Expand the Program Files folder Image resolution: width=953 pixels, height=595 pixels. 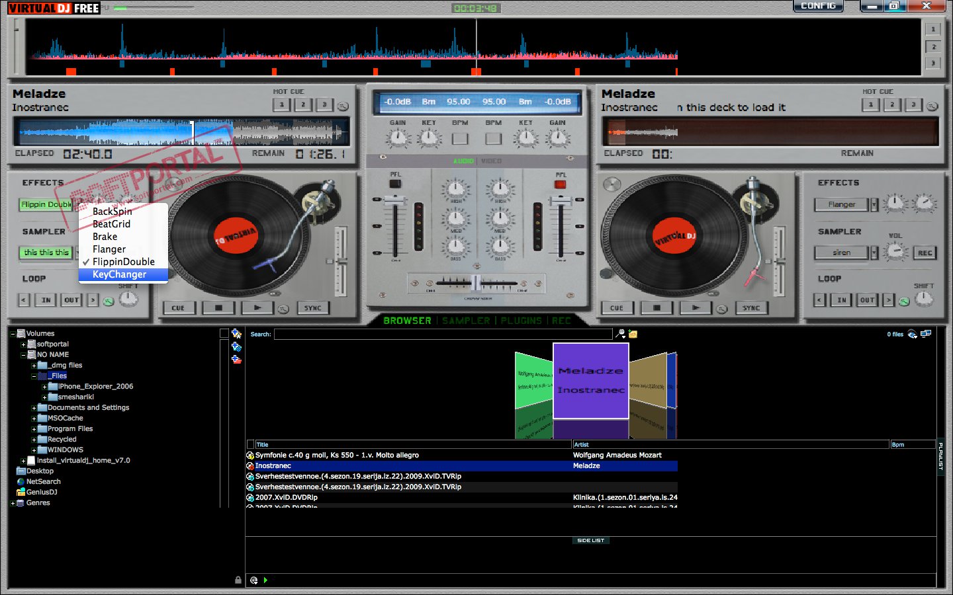(34, 429)
